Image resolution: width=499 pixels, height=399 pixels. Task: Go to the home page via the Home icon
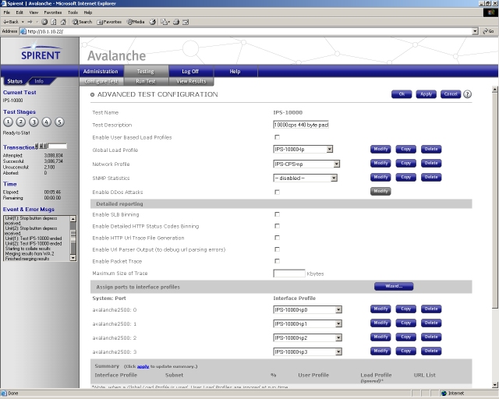pos(63,22)
